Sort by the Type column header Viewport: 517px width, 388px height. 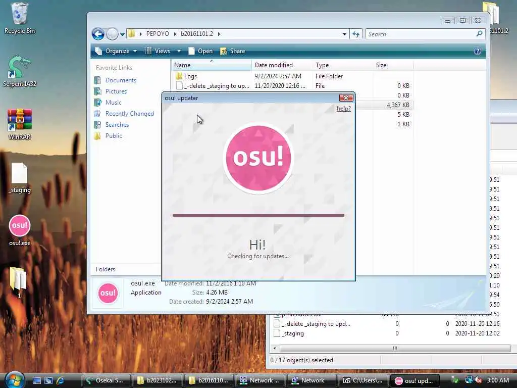(x=343, y=65)
